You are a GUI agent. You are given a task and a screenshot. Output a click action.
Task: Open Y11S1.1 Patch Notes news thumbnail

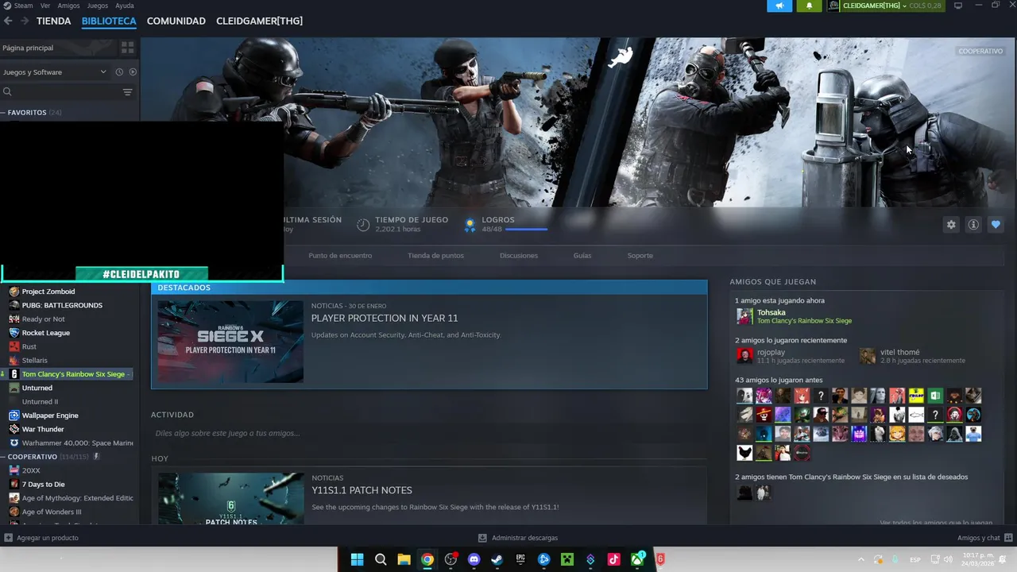point(230,499)
